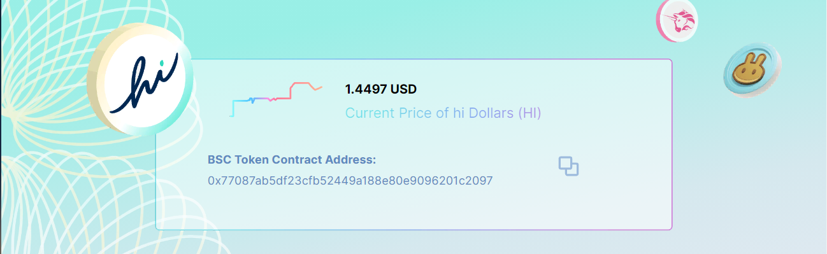Viewport: 827px width, 254px height.
Task: Select the 'hi Dollars' words in caption
Action: click(x=483, y=113)
